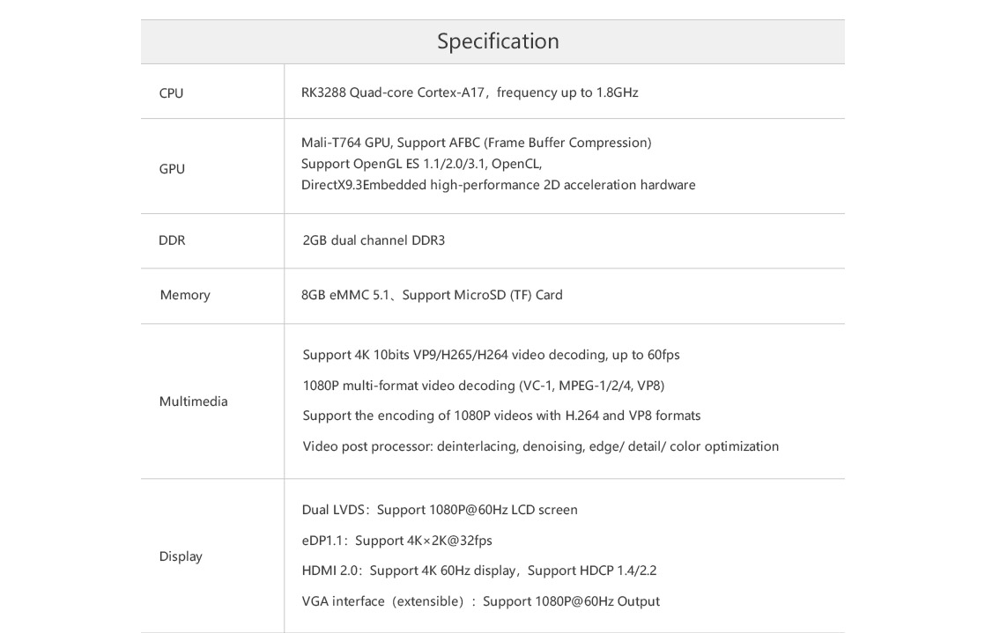Click the HDMI 2.0 support line
This screenshot has height=633, width=985.
point(479,570)
